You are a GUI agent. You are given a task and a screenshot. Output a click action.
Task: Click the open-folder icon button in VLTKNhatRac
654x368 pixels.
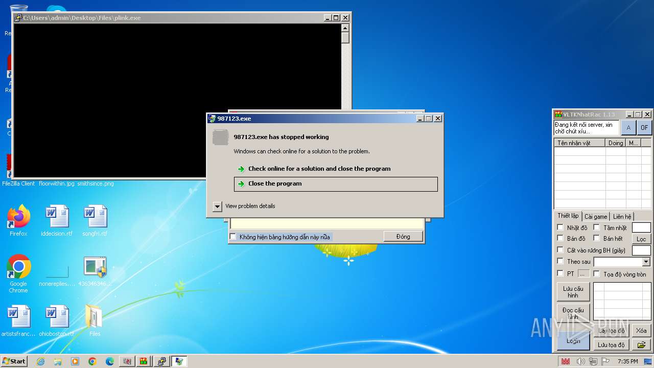(x=641, y=345)
